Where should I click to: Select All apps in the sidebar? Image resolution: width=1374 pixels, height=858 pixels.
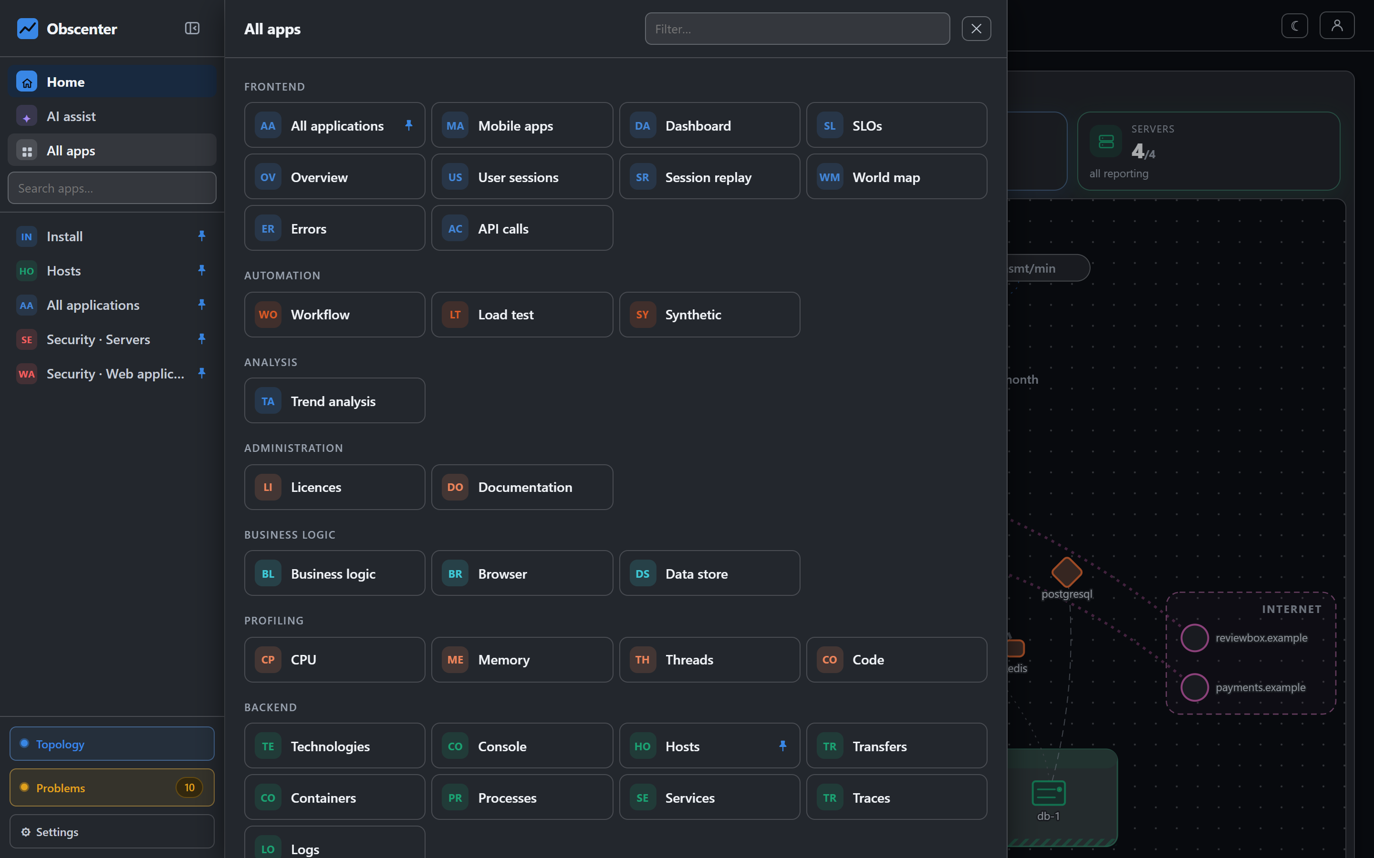point(112,150)
